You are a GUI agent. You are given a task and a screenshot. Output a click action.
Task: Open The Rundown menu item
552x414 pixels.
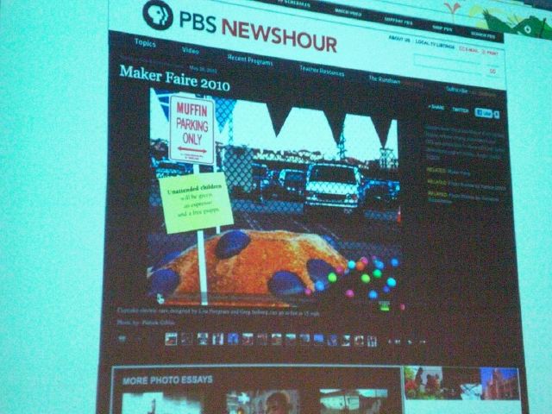(x=385, y=79)
